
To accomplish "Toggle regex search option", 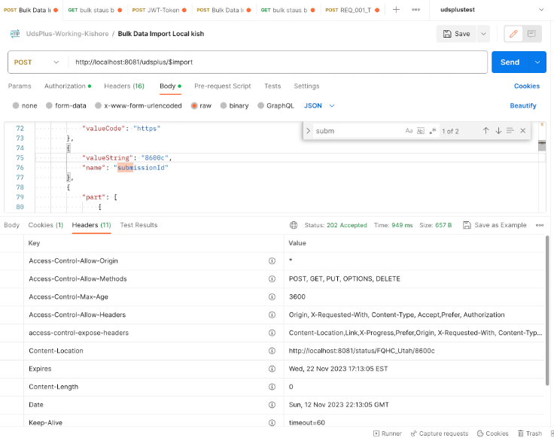I will tap(433, 131).
